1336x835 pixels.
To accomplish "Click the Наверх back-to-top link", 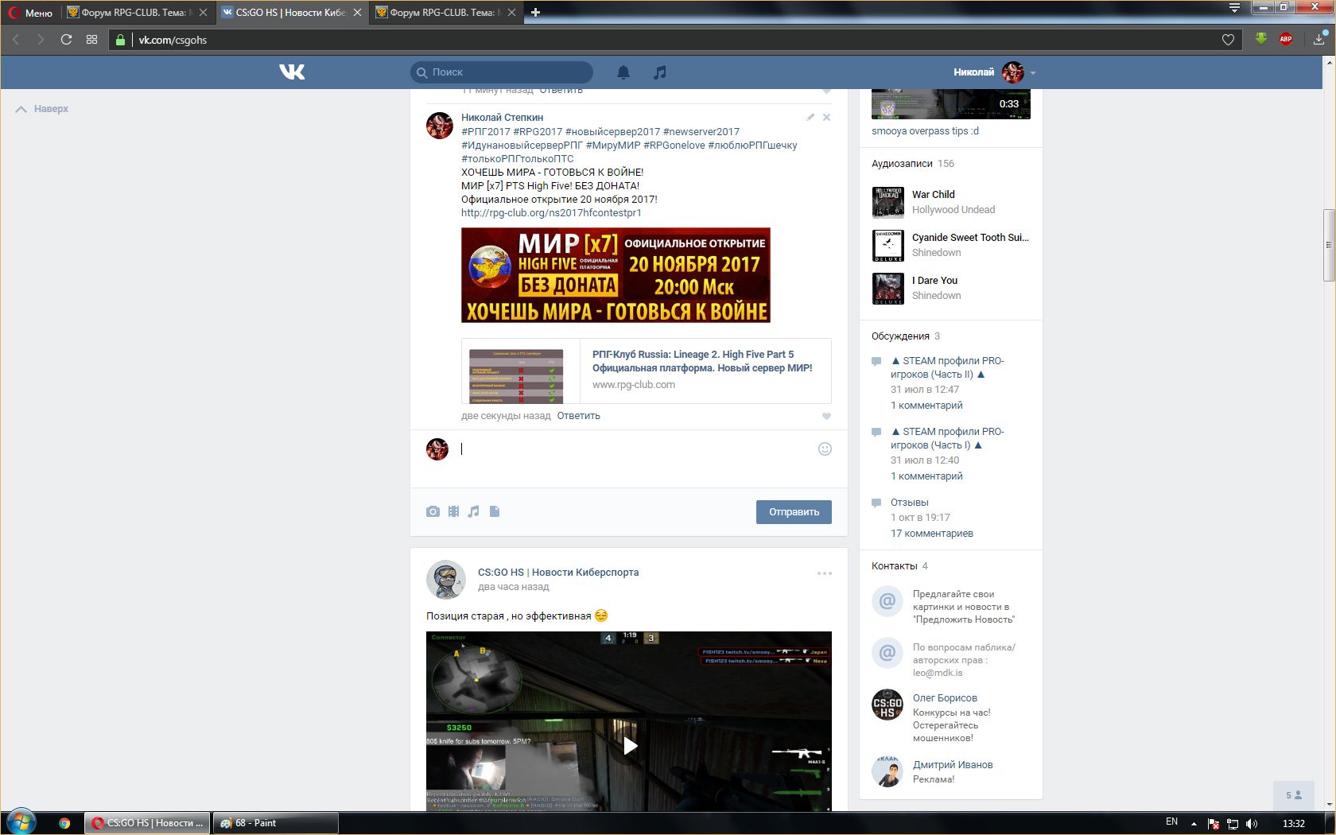I will point(42,109).
